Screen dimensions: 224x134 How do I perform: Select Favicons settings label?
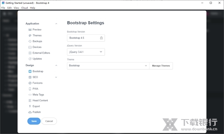[x=38, y=83]
